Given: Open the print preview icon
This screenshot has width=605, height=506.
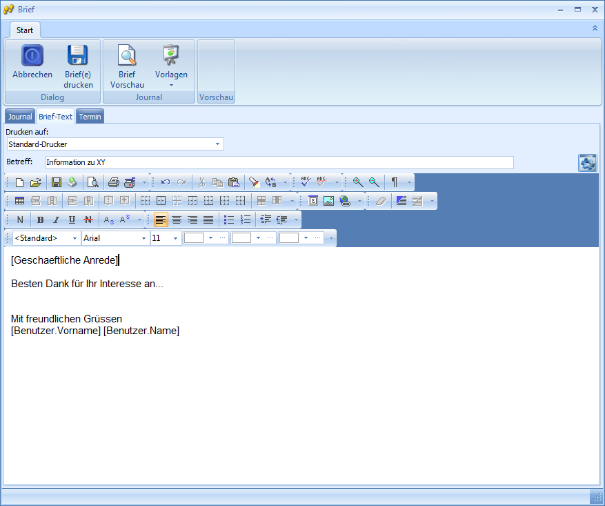Looking at the screenshot, I should (x=92, y=182).
